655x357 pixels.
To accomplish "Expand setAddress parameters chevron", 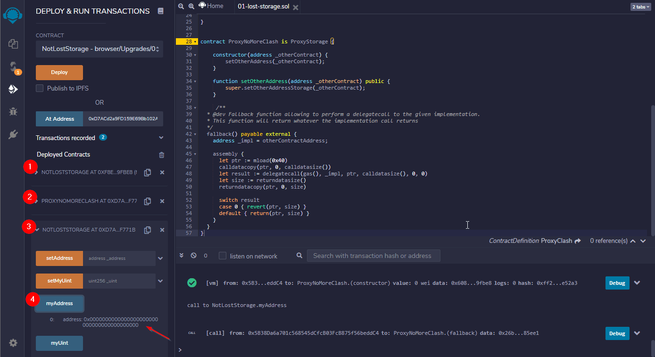I will 160,258.
